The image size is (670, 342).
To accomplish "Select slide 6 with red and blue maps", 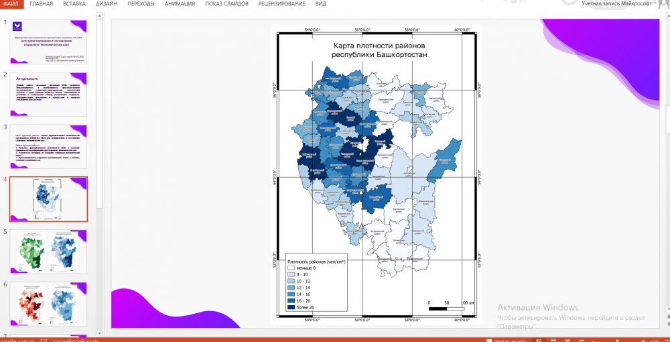I will [48, 303].
